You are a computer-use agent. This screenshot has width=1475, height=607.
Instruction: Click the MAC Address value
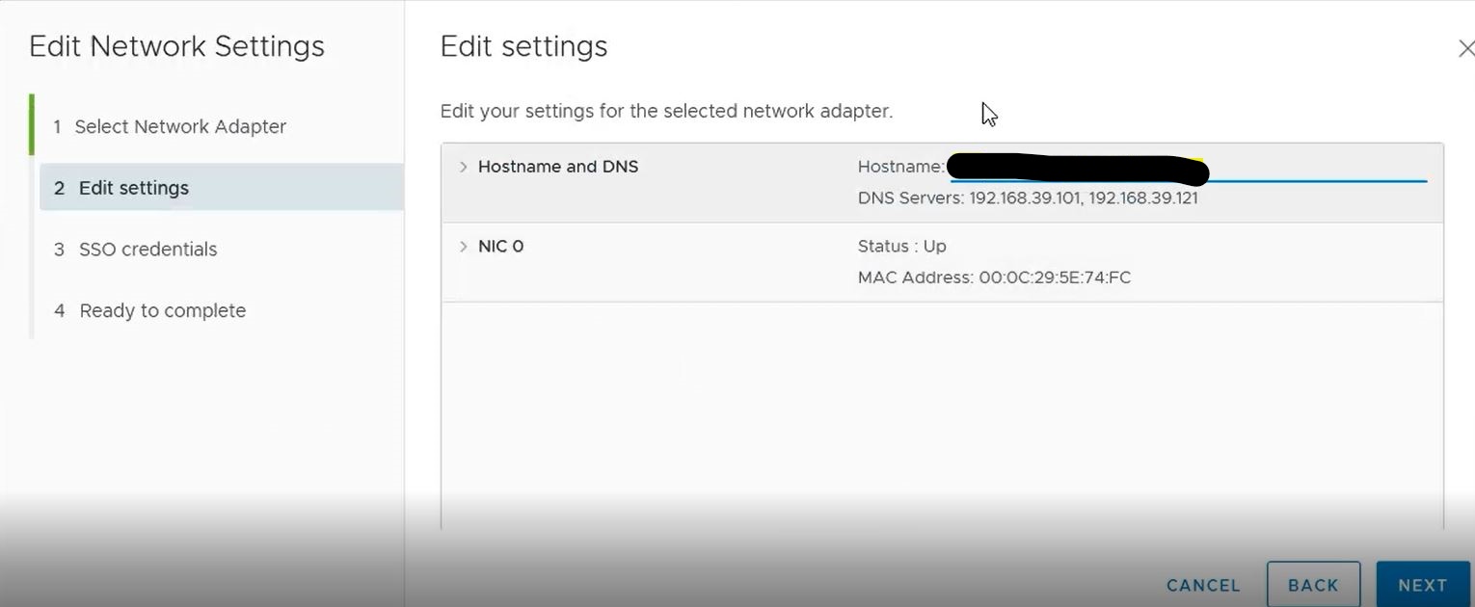pos(1055,277)
